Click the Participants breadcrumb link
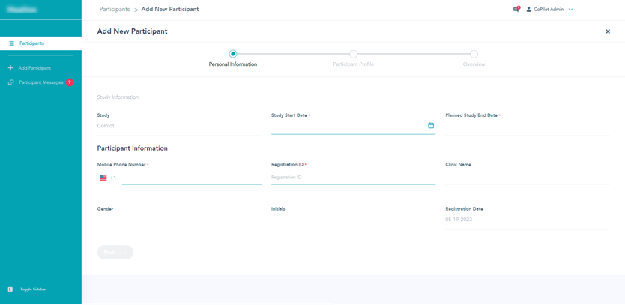This screenshot has height=305, width=625. click(115, 10)
